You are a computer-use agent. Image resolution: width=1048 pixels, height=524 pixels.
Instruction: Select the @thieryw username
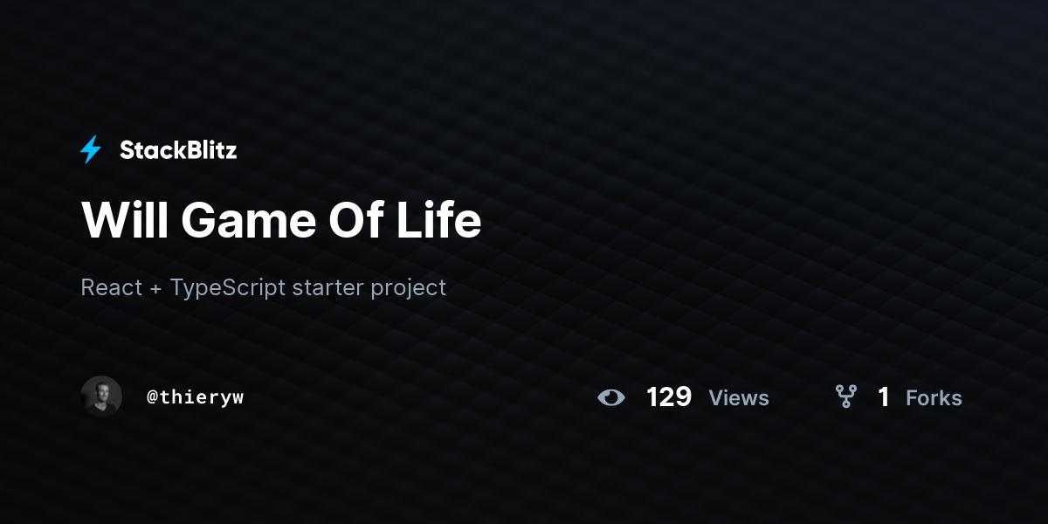tap(196, 397)
